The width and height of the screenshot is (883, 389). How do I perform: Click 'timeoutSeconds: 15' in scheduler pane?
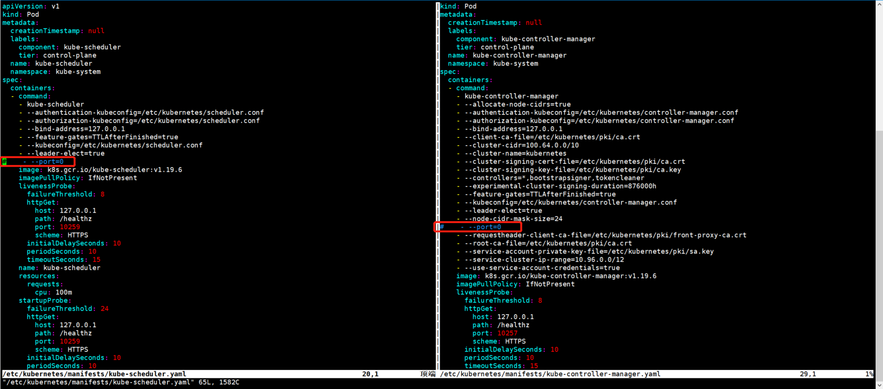[x=64, y=259]
